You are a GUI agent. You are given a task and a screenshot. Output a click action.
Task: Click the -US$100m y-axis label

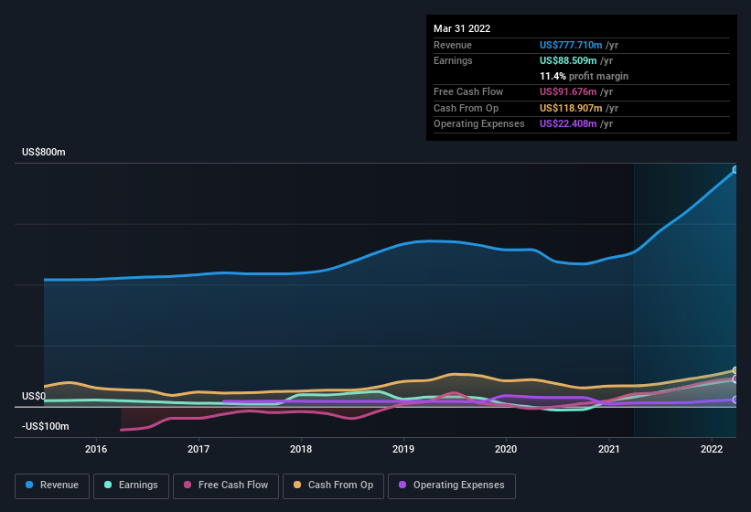pos(46,426)
